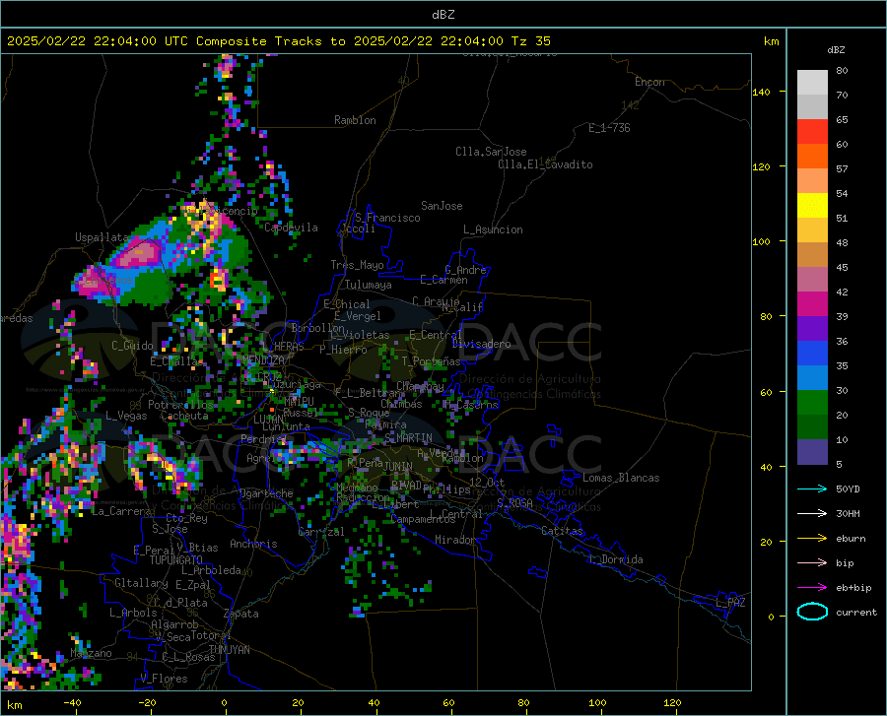Viewport: 887px width, 716px height.
Task: Click the 'Manzano' map label
Action: coord(91,653)
